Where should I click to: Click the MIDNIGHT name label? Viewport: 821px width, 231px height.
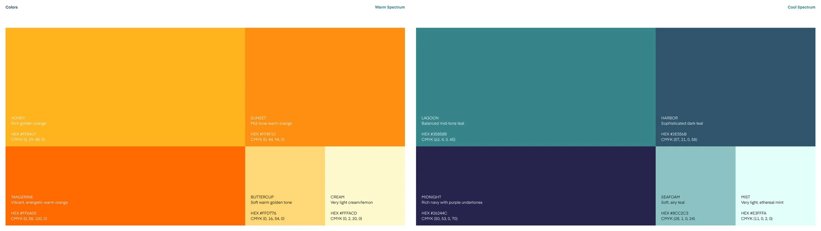[x=432, y=197]
